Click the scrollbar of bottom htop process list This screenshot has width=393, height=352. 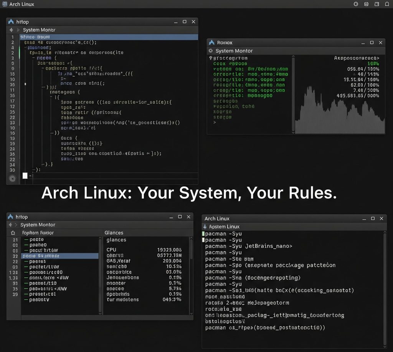pyautogui.click(x=100, y=276)
